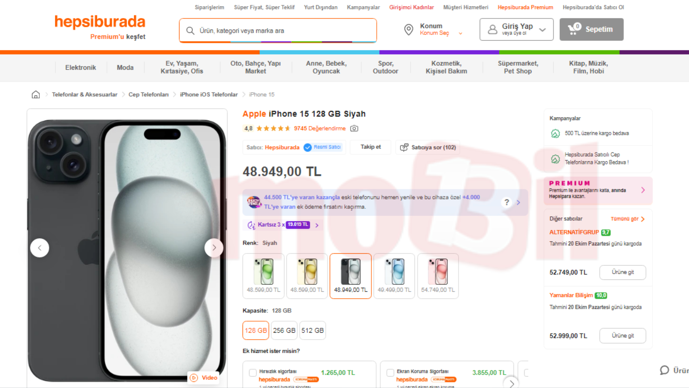Select the blue iPhone color swatch

point(394,276)
